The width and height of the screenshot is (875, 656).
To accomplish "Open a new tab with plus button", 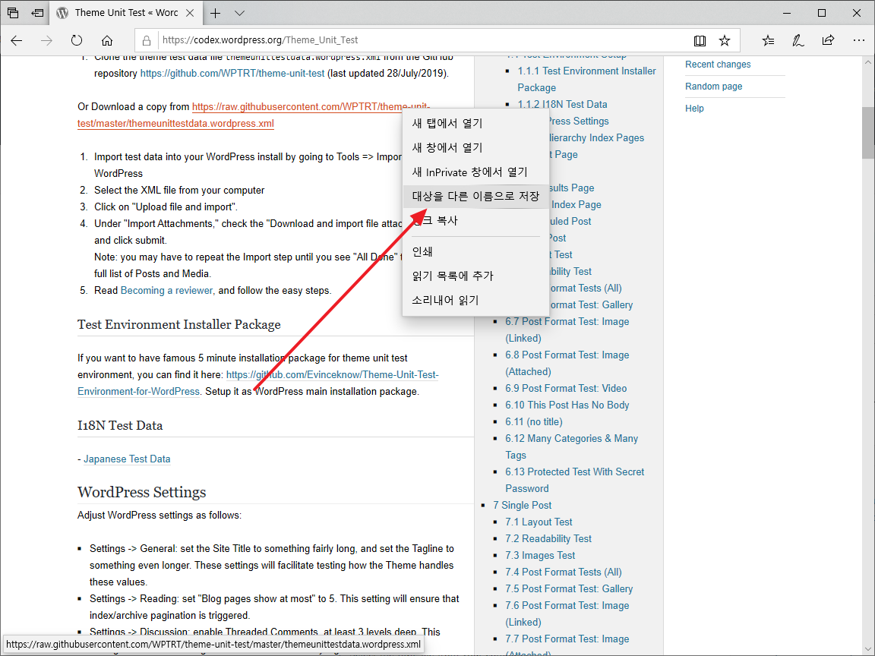I will [216, 13].
